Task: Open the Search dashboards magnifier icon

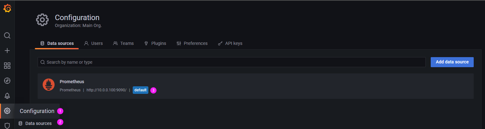Action: pyautogui.click(x=7, y=35)
